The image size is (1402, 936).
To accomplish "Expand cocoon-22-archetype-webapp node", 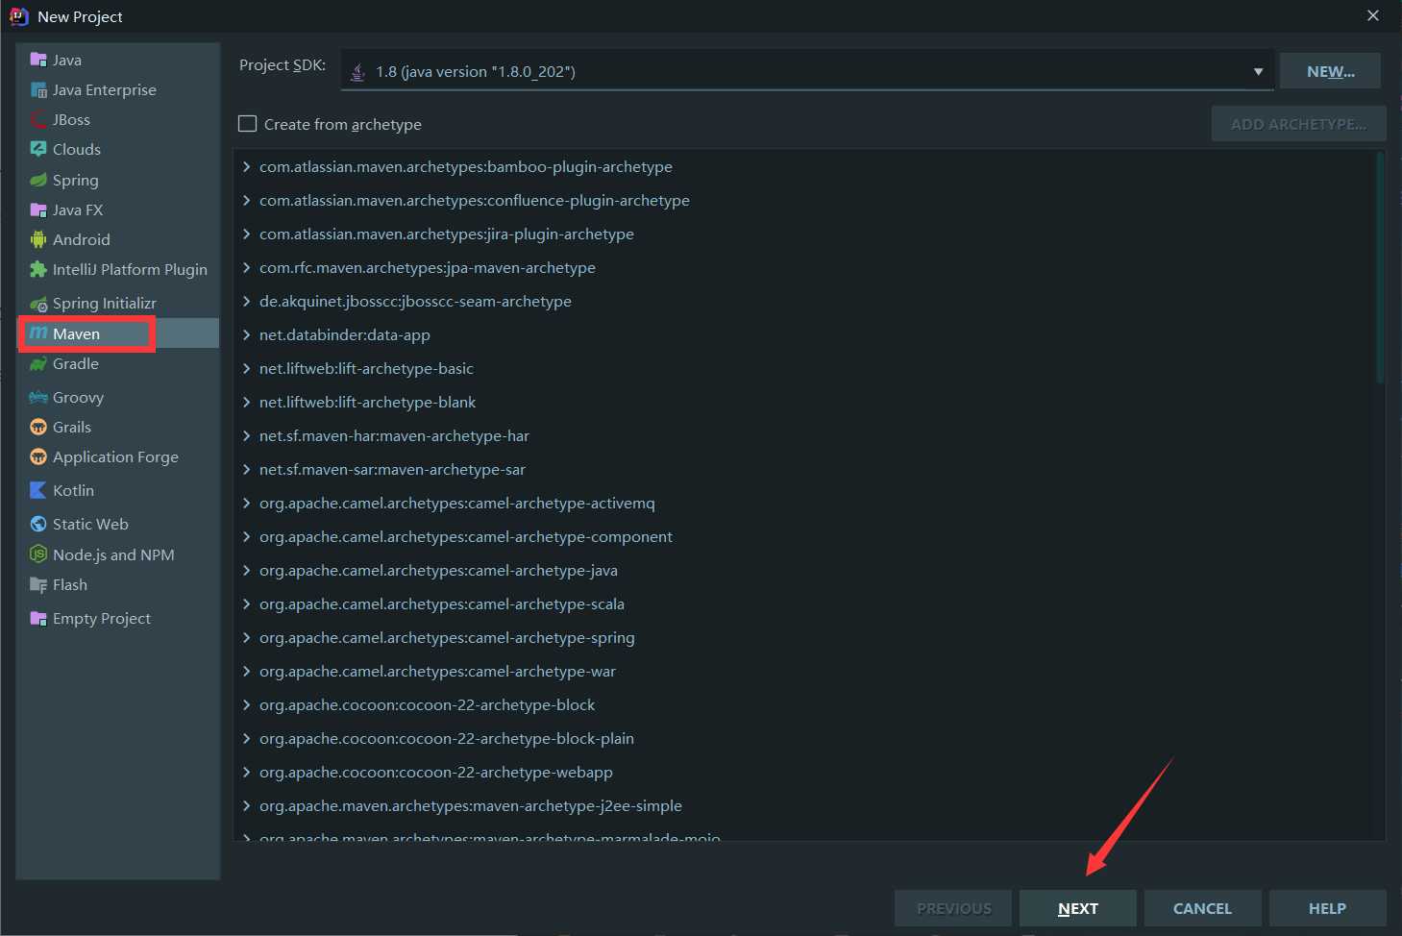I will pos(247,773).
